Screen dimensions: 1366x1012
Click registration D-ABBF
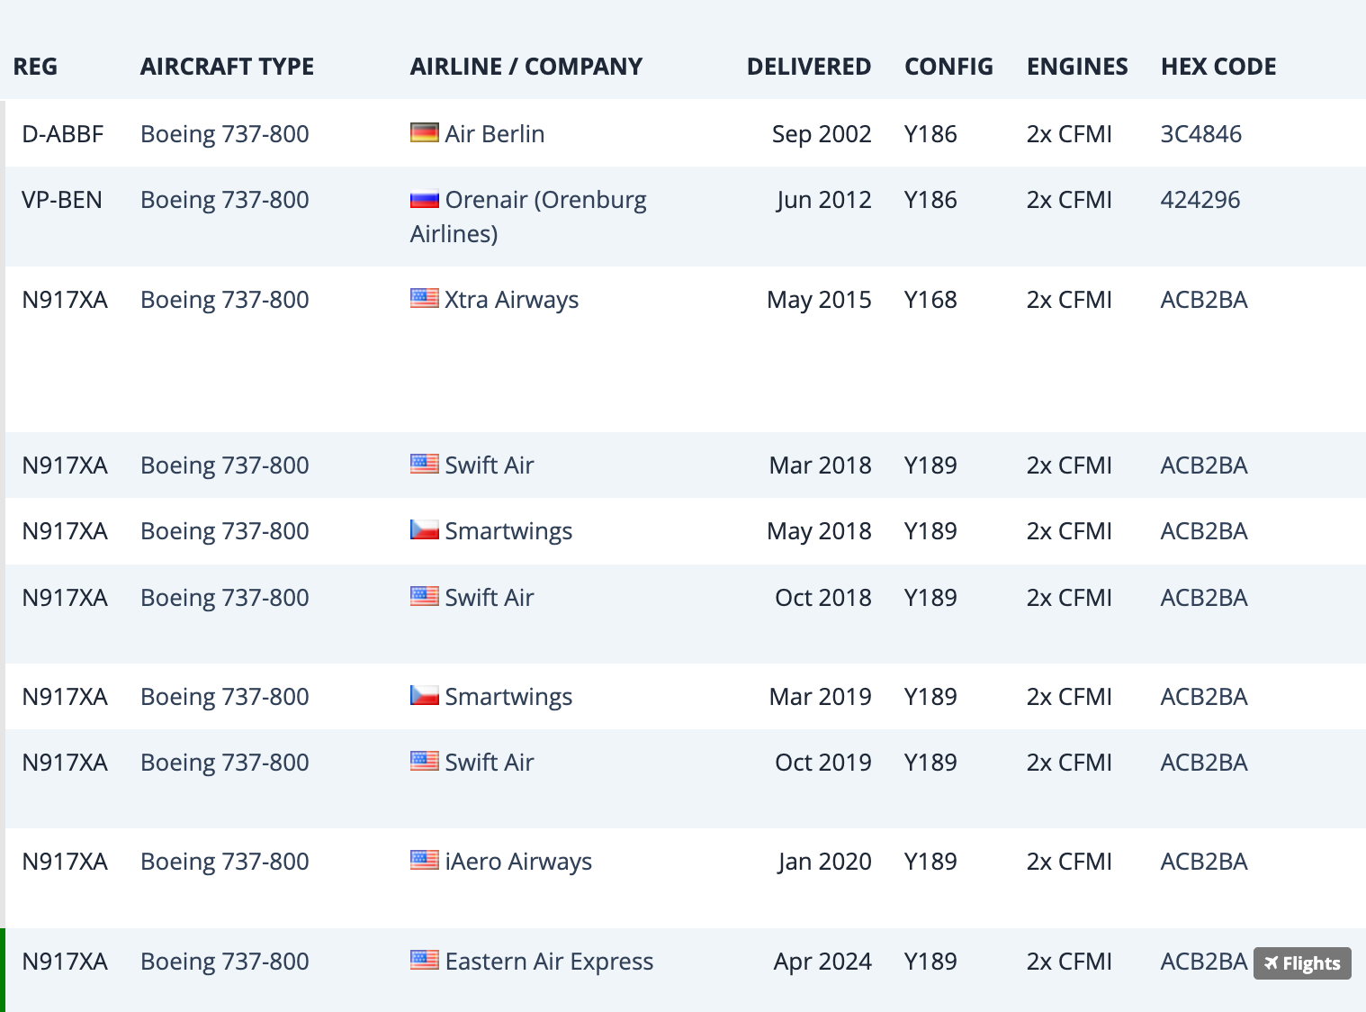(x=63, y=134)
